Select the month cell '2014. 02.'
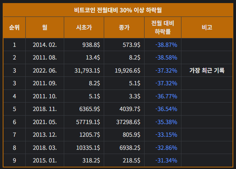Viewport: 236px width, 169px height. pyautogui.click(x=45, y=45)
